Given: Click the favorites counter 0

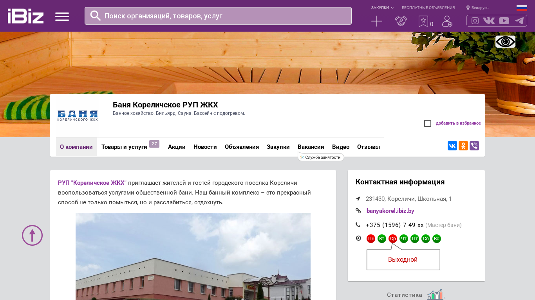Looking at the screenshot, I should [x=432, y=24].
